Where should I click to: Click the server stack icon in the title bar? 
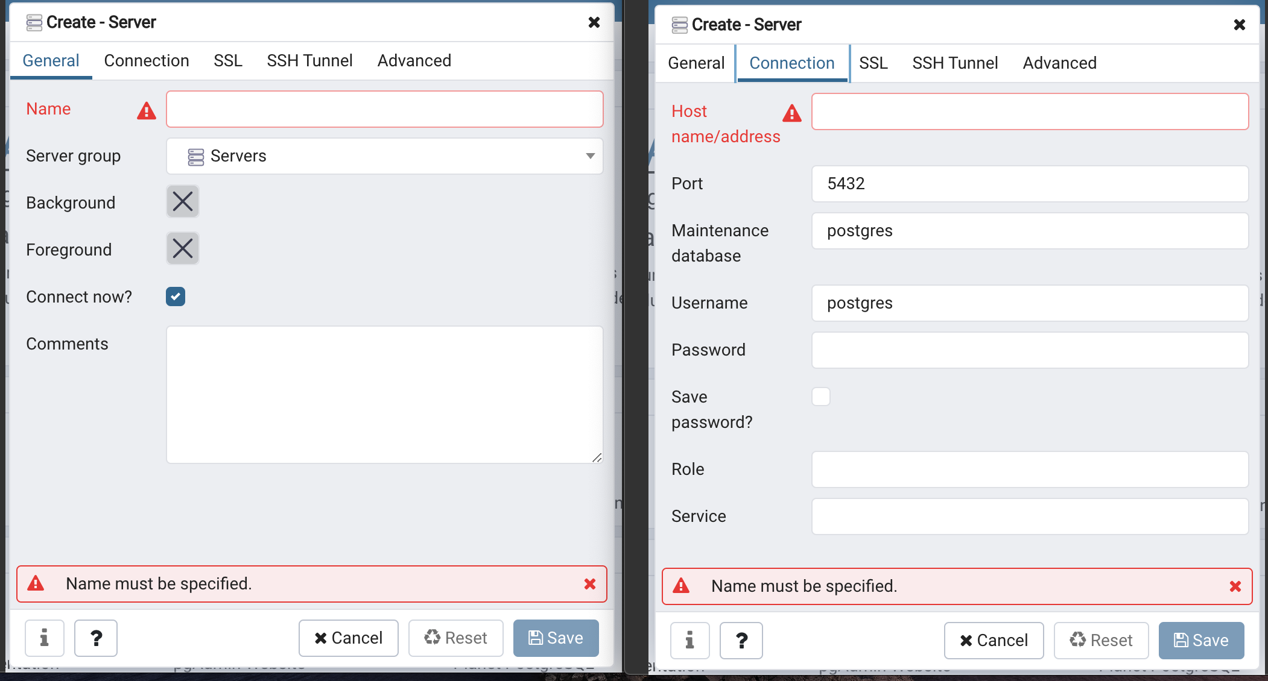click(x=34, y=22)
